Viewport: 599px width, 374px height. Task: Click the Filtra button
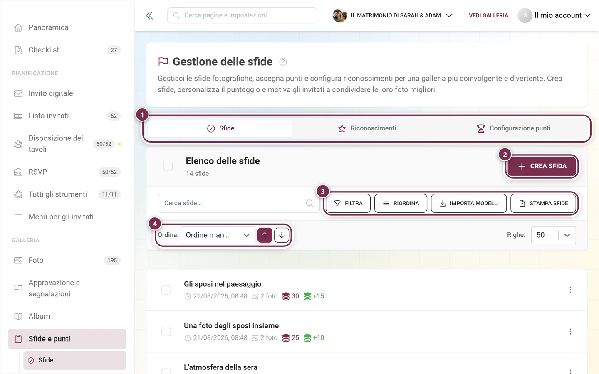(x=348, y=204)
